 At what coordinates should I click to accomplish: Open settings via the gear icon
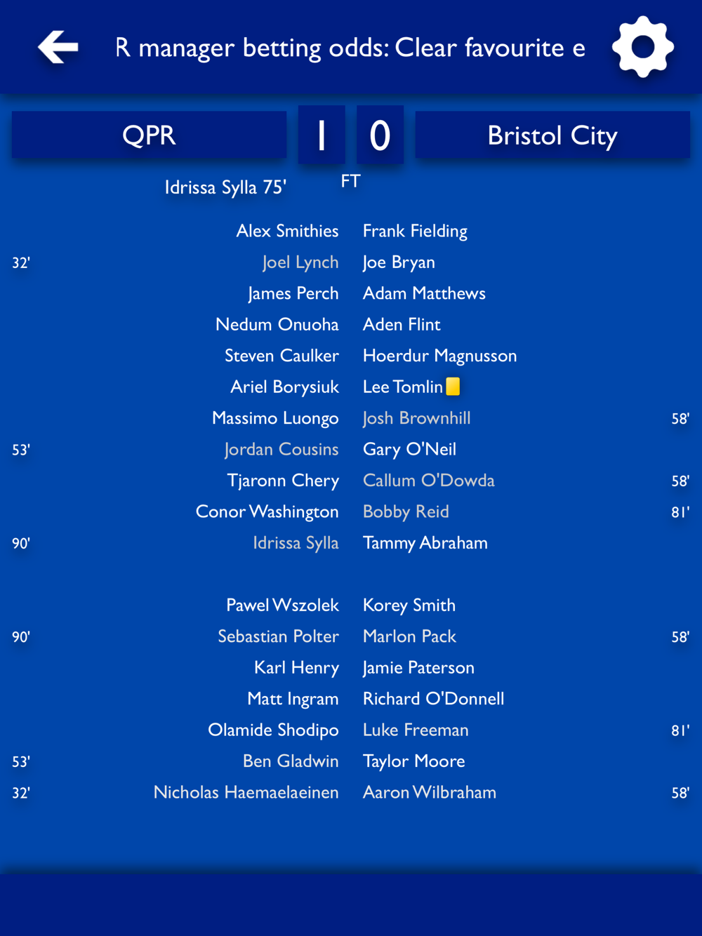[643, 47]
